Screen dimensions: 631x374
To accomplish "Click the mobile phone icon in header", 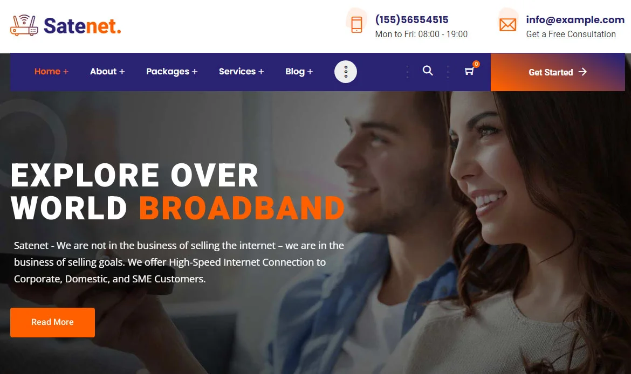I will coord(356,25).
